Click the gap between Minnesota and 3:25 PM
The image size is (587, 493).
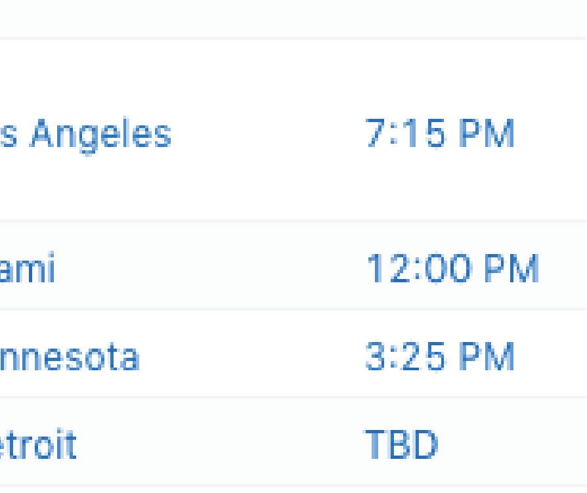click(256, 357)
